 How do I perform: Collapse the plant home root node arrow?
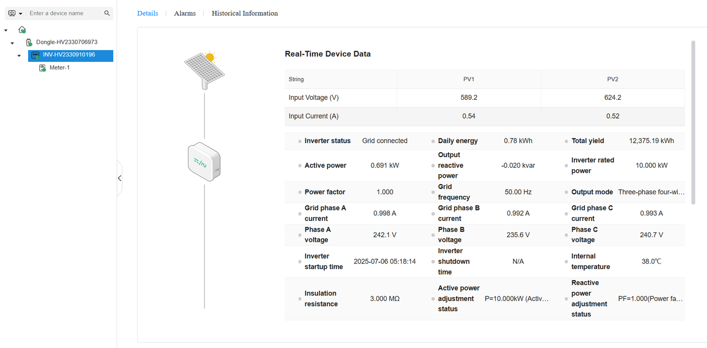tap(6, 30)
